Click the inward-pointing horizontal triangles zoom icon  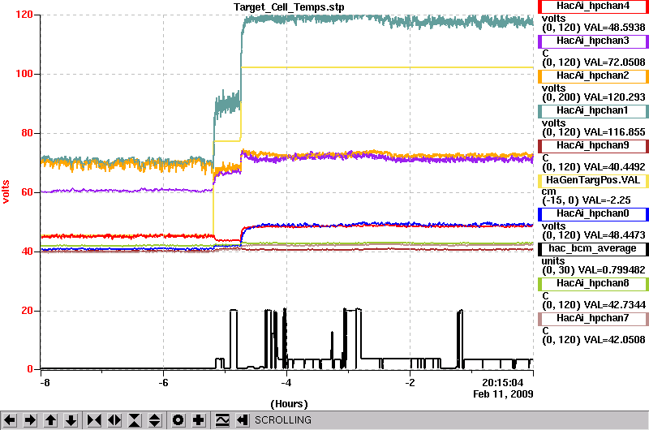pyautogui.click(x=94, y=420)
